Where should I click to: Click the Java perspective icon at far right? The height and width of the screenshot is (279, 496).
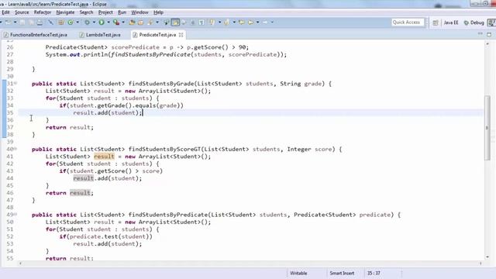tap(491, 22)
